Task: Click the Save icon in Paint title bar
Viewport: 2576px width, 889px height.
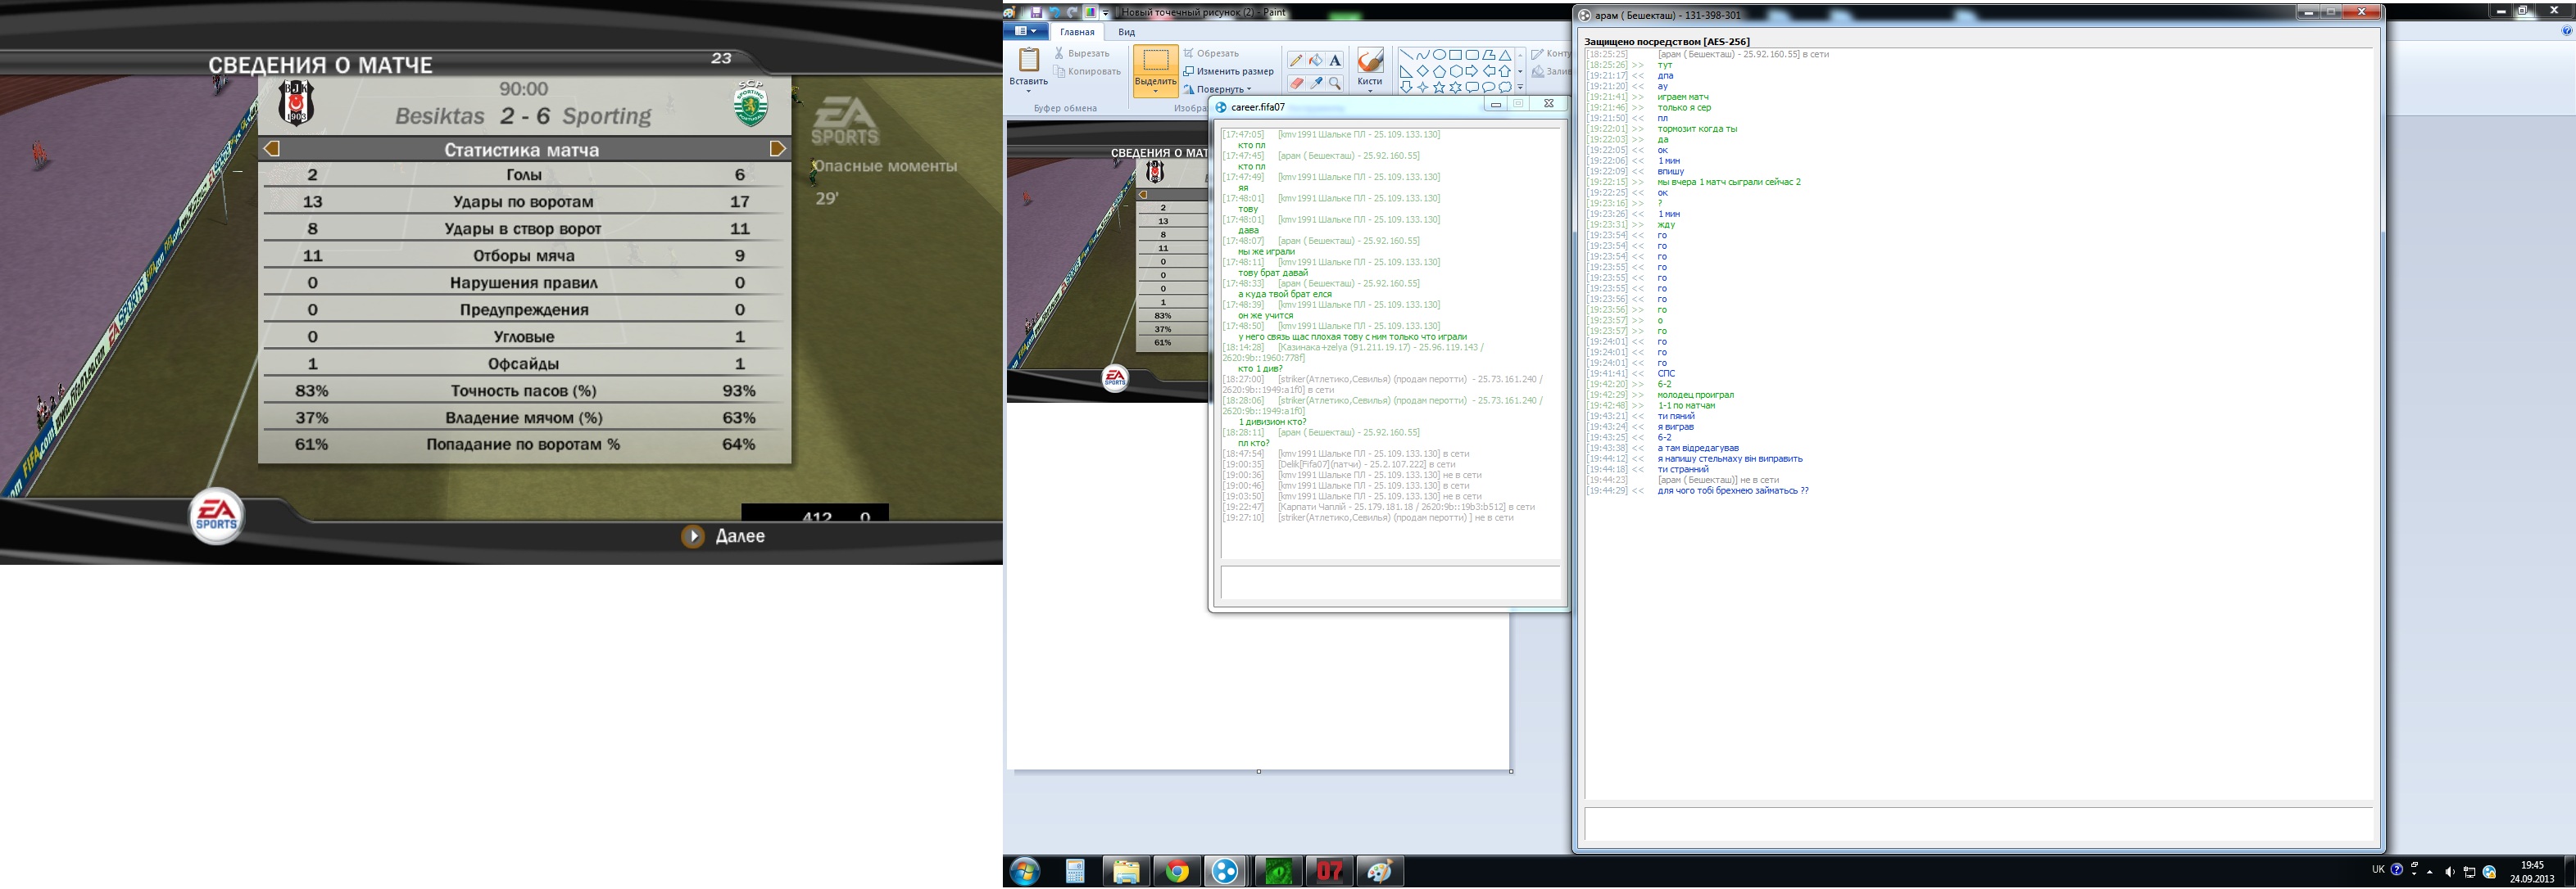Action: (1037, 12)
